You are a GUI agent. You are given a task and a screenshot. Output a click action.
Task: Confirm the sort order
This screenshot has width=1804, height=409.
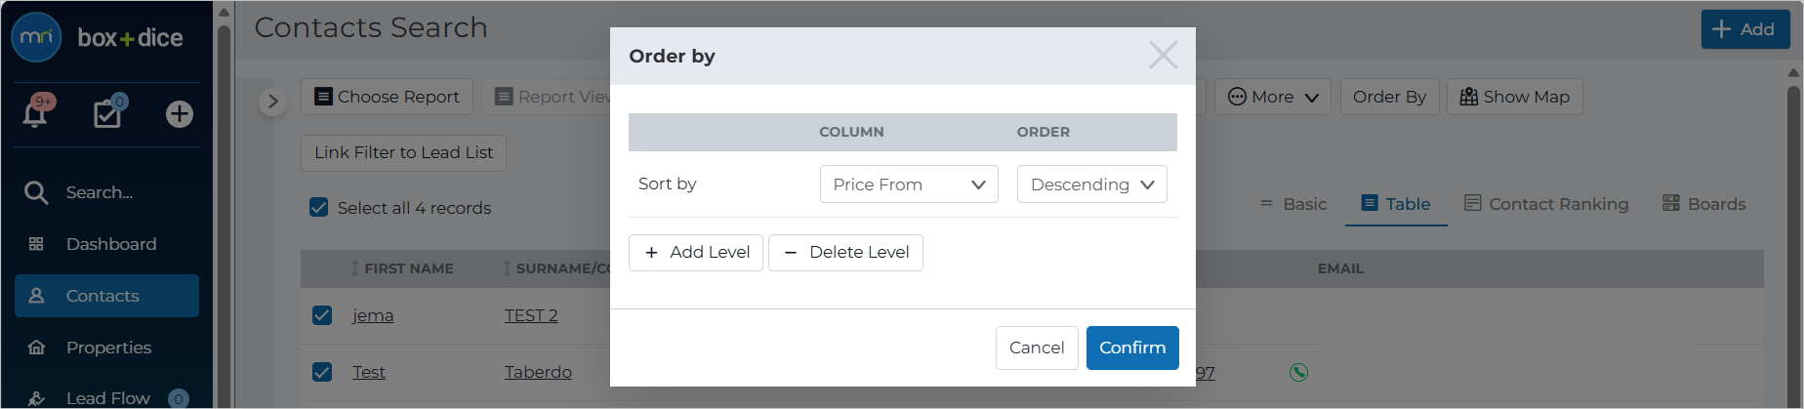(1132, 348)
